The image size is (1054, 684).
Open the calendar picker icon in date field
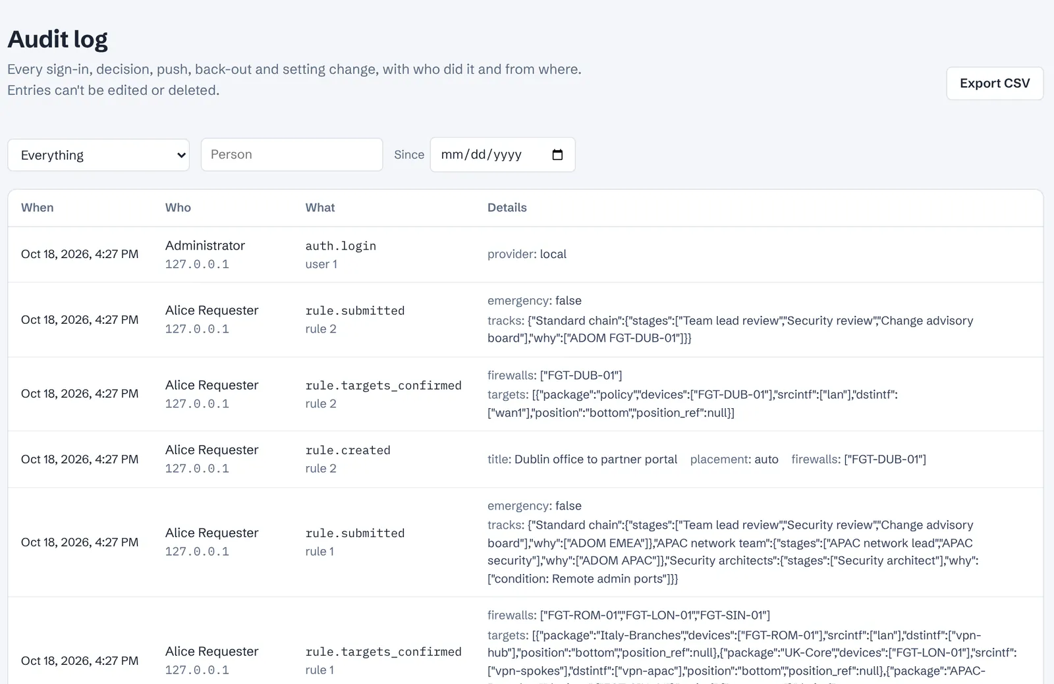point(557,155)
